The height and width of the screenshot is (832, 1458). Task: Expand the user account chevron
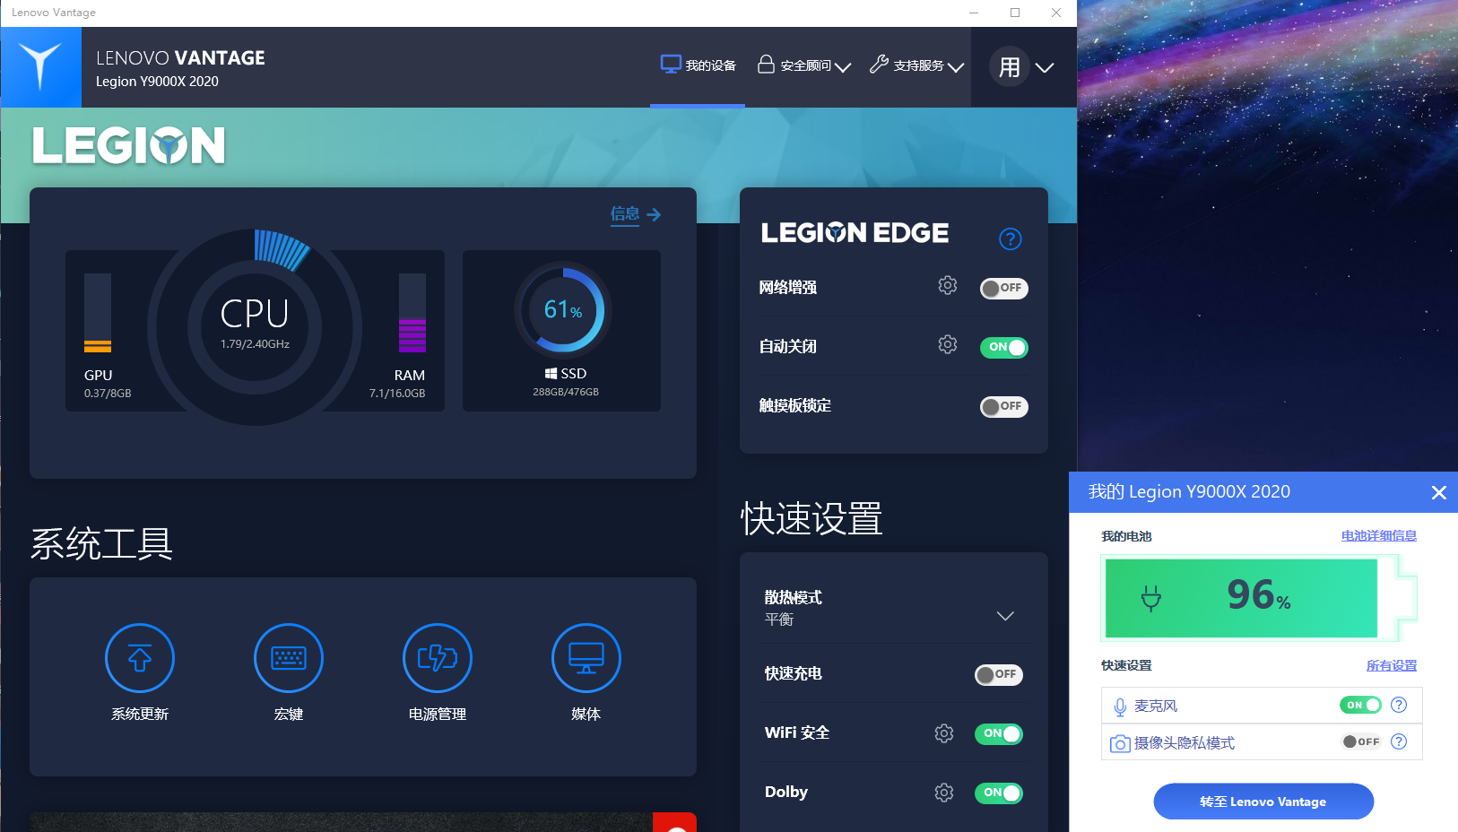[x=1045, y=67]
